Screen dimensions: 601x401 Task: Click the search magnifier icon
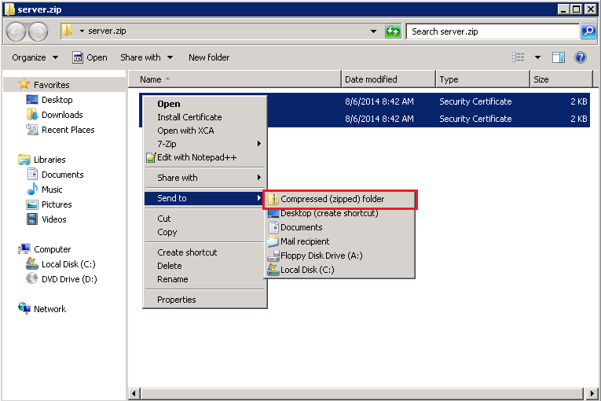588,31
